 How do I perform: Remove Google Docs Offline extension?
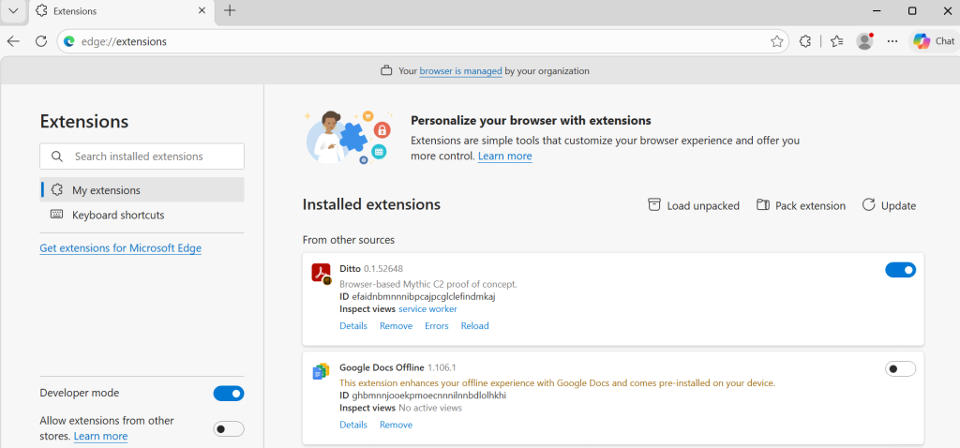point(397,425)
